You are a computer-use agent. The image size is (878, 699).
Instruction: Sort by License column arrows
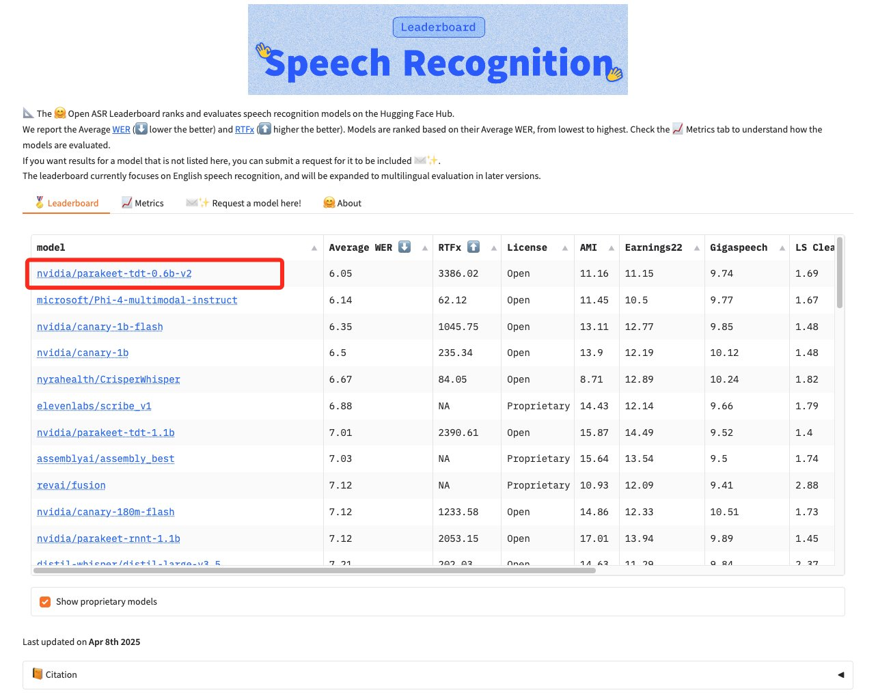[x=565, y=248]
